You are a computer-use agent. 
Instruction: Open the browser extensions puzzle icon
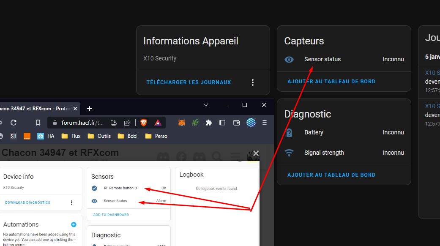click(208, 123)
